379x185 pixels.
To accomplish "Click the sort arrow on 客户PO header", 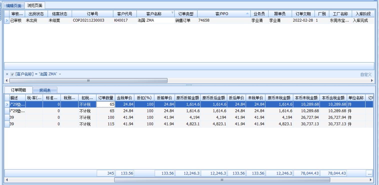I will 247,14.
